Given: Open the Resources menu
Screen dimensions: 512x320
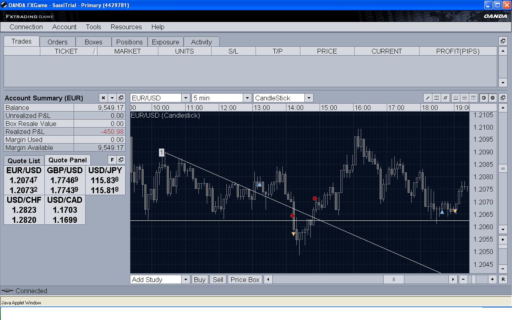Looking at the screenshot, I should point(126,27).
